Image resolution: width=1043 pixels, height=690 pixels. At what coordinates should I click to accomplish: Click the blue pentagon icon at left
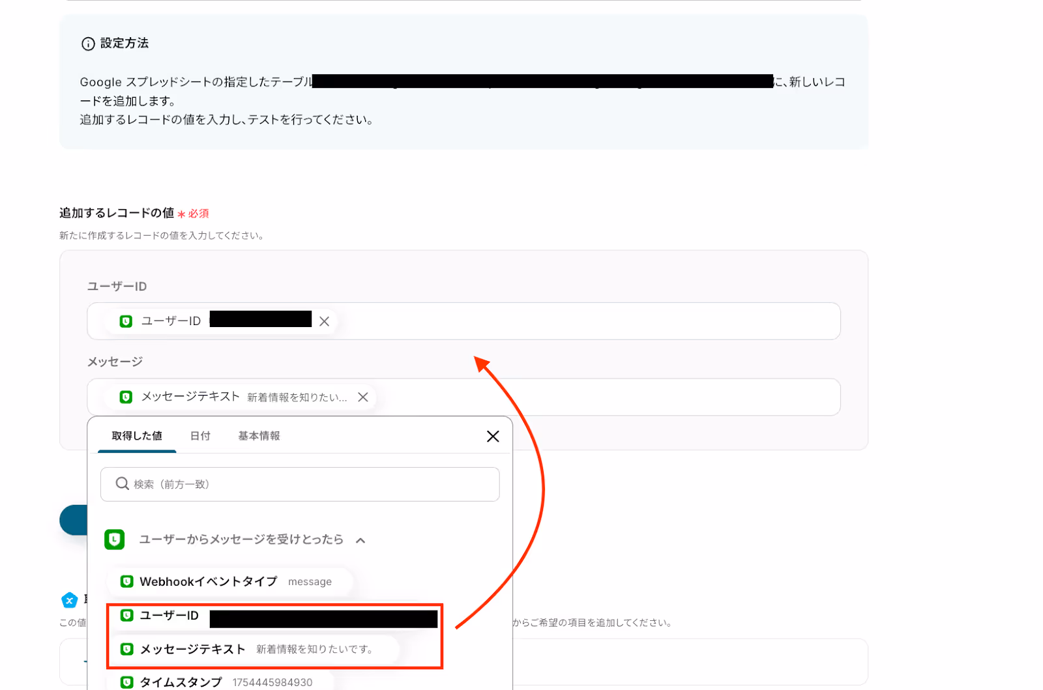pyautogui.click(x=70, y=600)
